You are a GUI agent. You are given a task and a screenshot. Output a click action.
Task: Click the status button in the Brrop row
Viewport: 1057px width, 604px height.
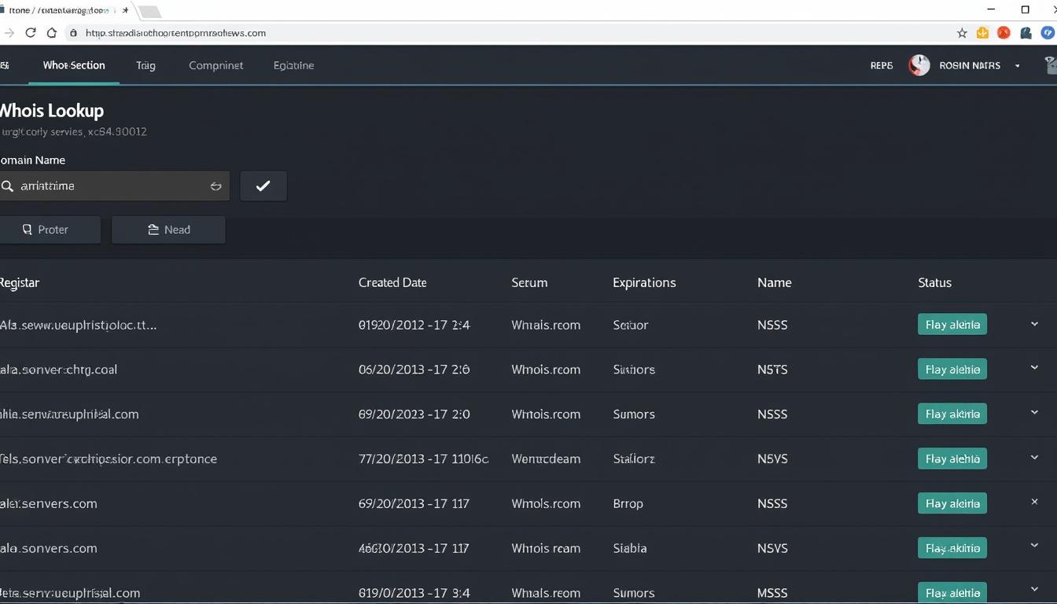coord(952,503)
